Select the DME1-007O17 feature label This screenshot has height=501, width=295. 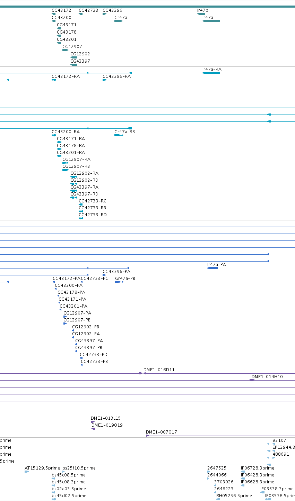[162, 432]
